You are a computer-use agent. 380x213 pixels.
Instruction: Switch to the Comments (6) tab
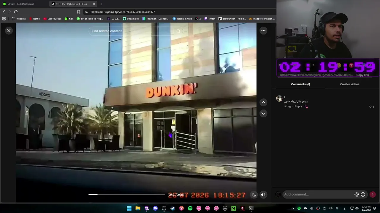(x=300, y=84)
